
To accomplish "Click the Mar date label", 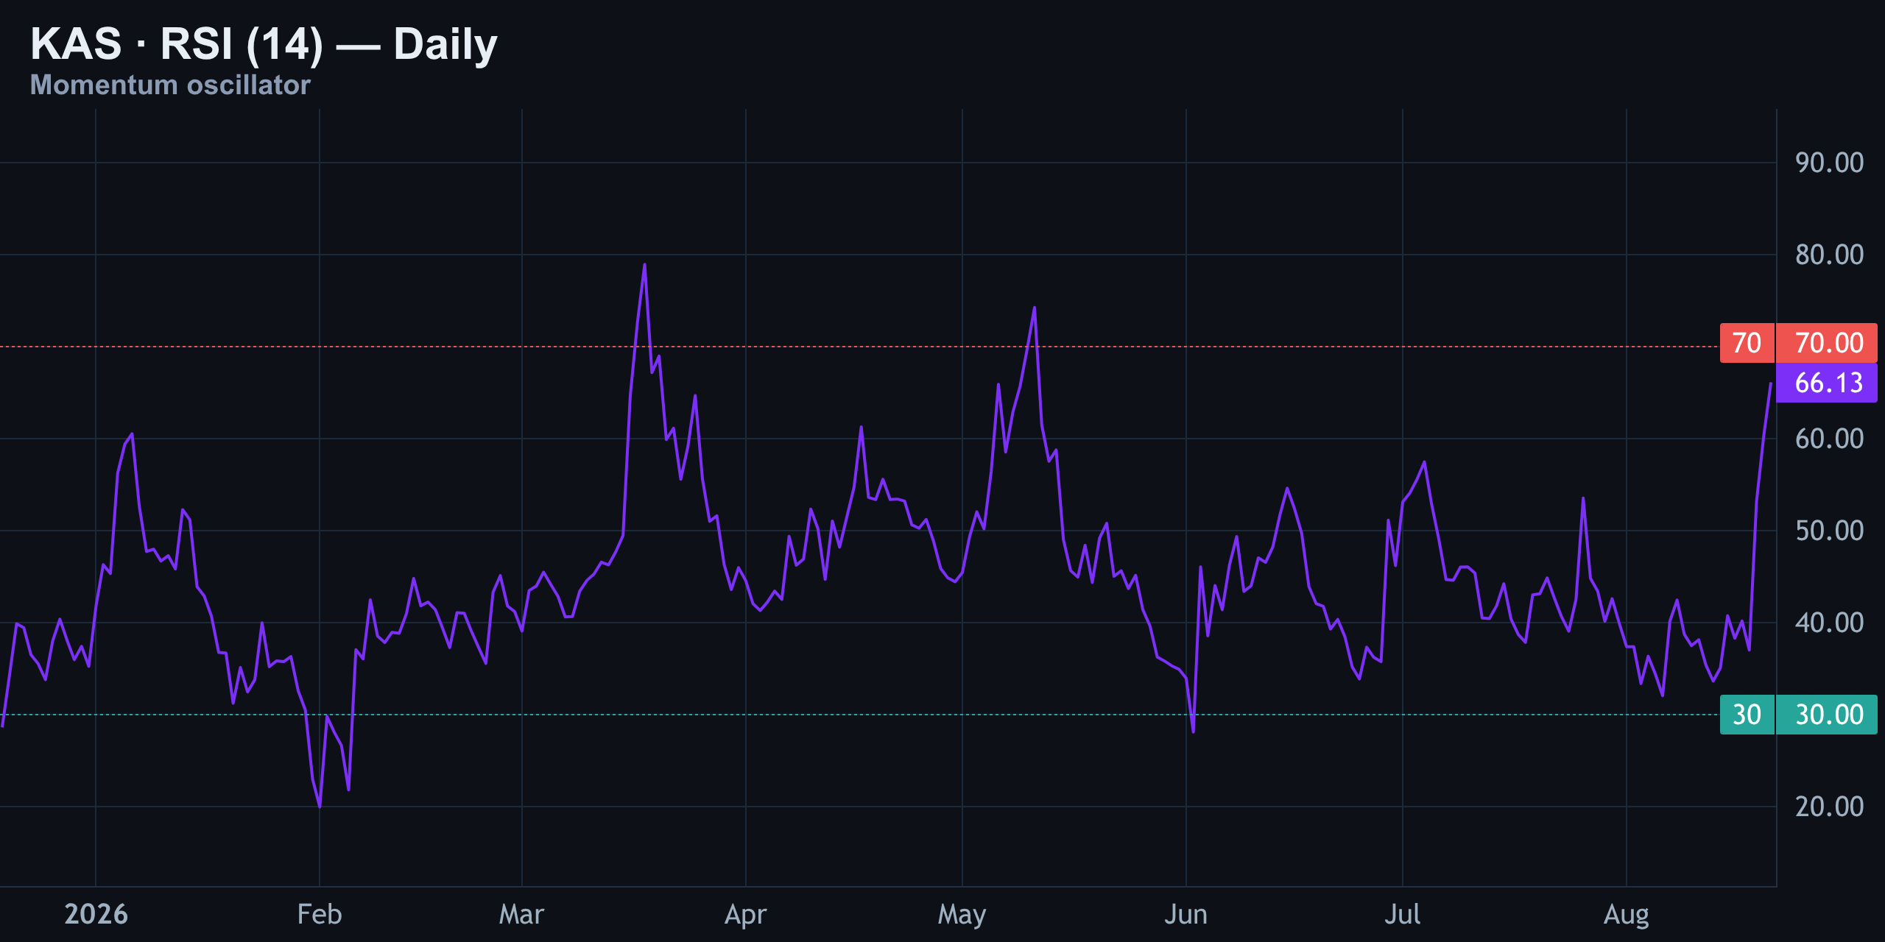I will 521,914.
